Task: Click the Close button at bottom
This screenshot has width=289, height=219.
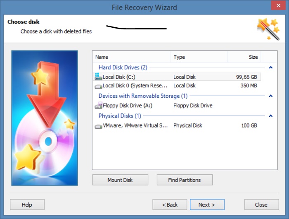Action: [x=261, y=205]
